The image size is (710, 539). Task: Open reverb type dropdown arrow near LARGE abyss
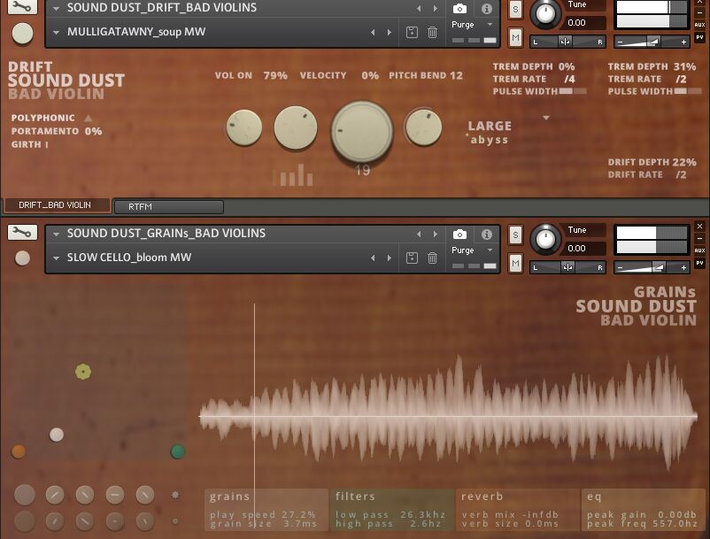click(x=546, y=118)
